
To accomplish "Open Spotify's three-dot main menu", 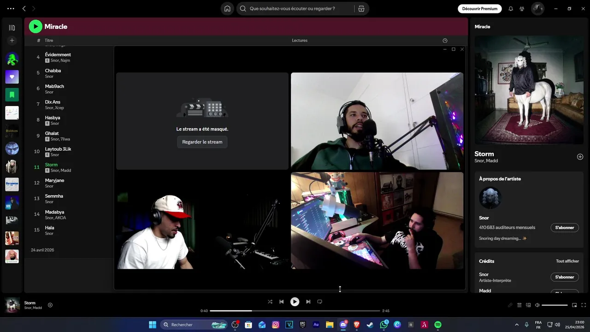I will pos(11,8).
